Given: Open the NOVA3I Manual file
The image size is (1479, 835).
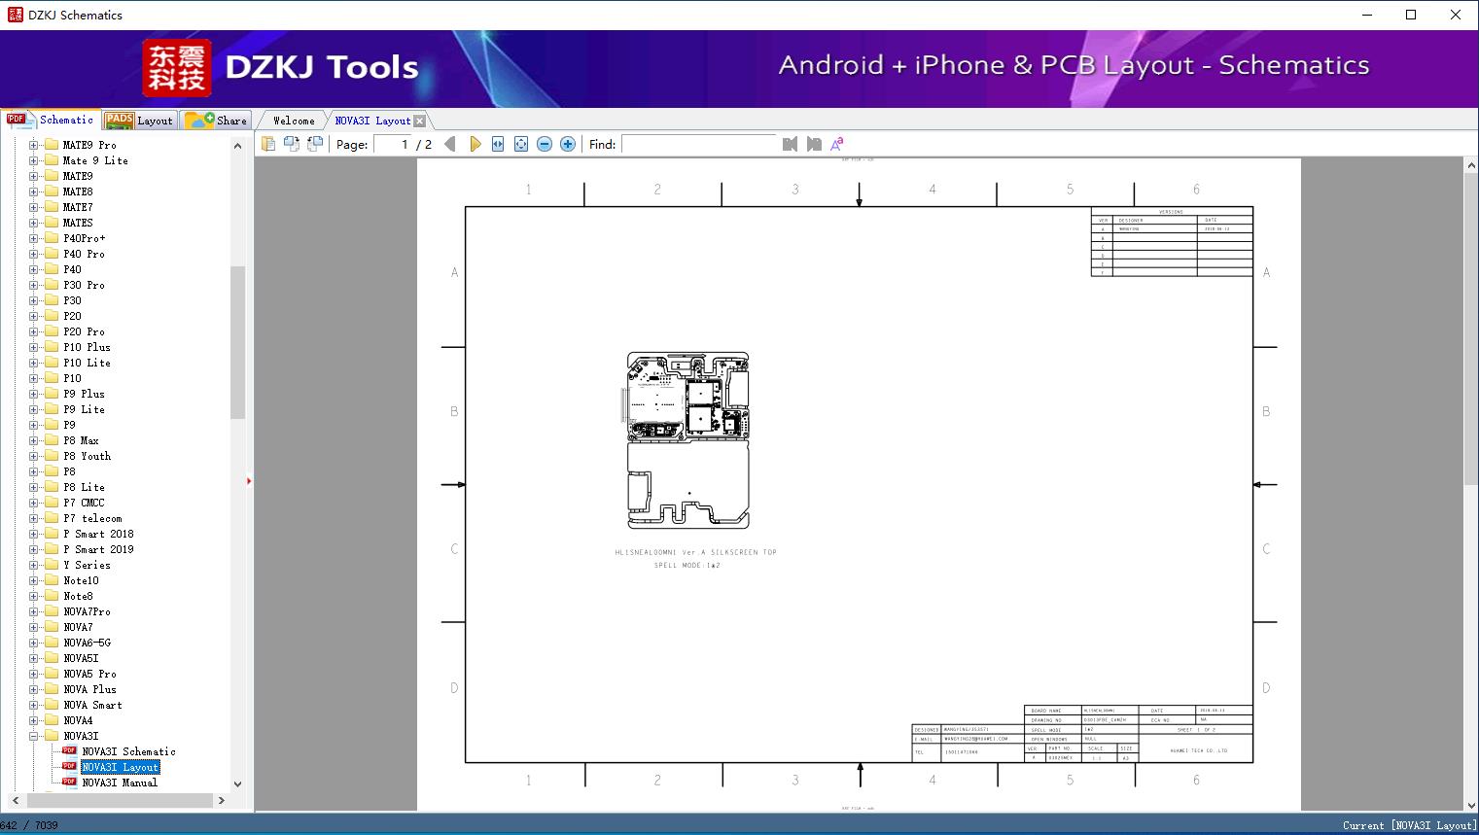Looking at the screenshot, I should [120, 783].
